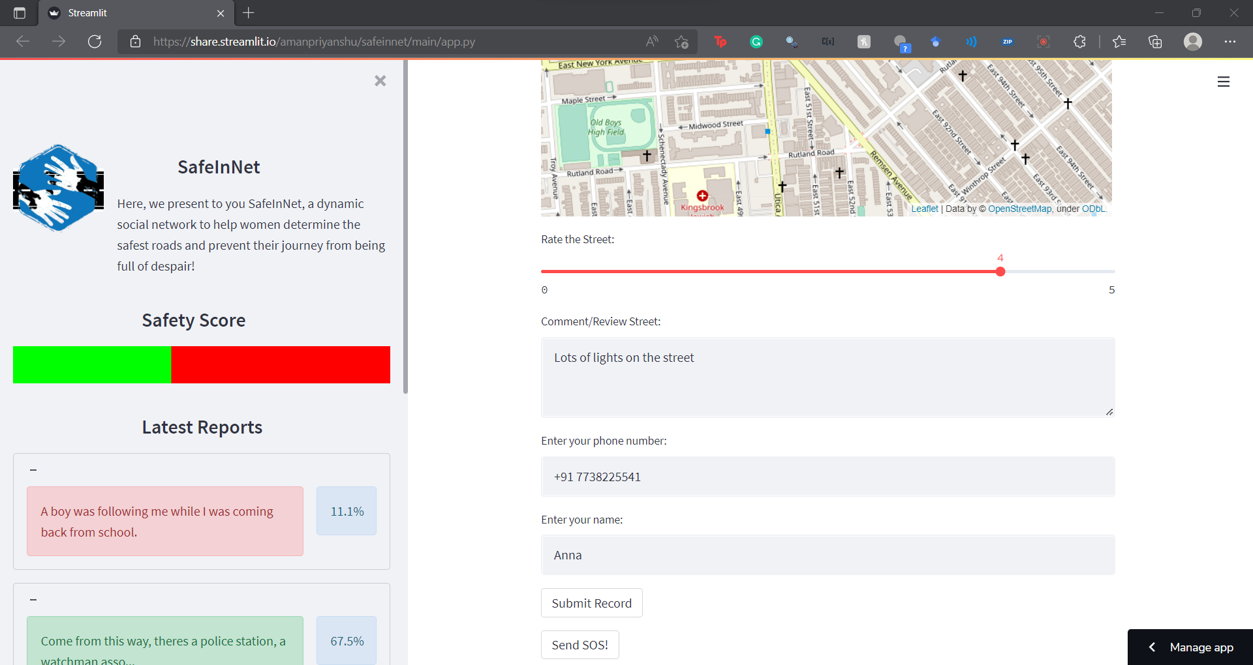Open a new browser tab

click(x=249, y=13)
